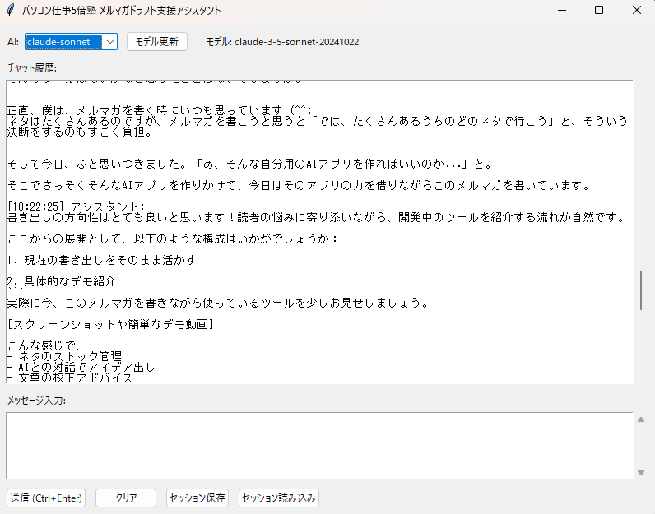
Task: Click the line starting 実際に今、このメルマガを
Action: click(x=219, y=303)
